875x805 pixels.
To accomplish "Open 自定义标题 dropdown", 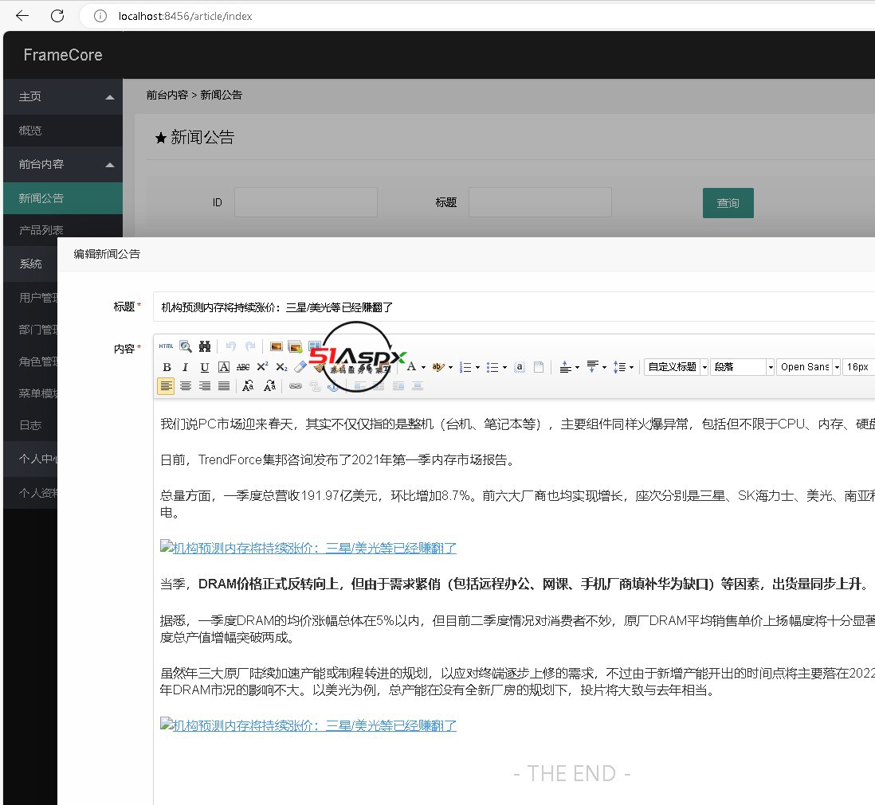I will click(x=677, y=367).
